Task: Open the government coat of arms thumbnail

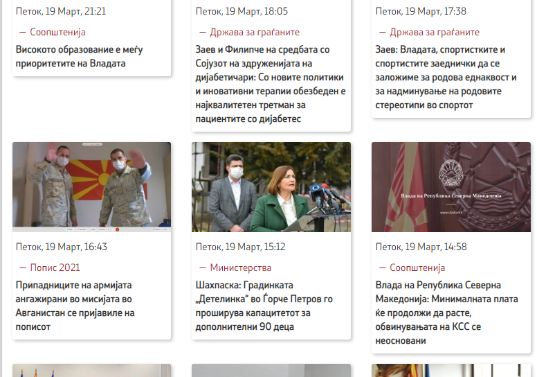Action: pyautogui.click(x=451, y=187)
